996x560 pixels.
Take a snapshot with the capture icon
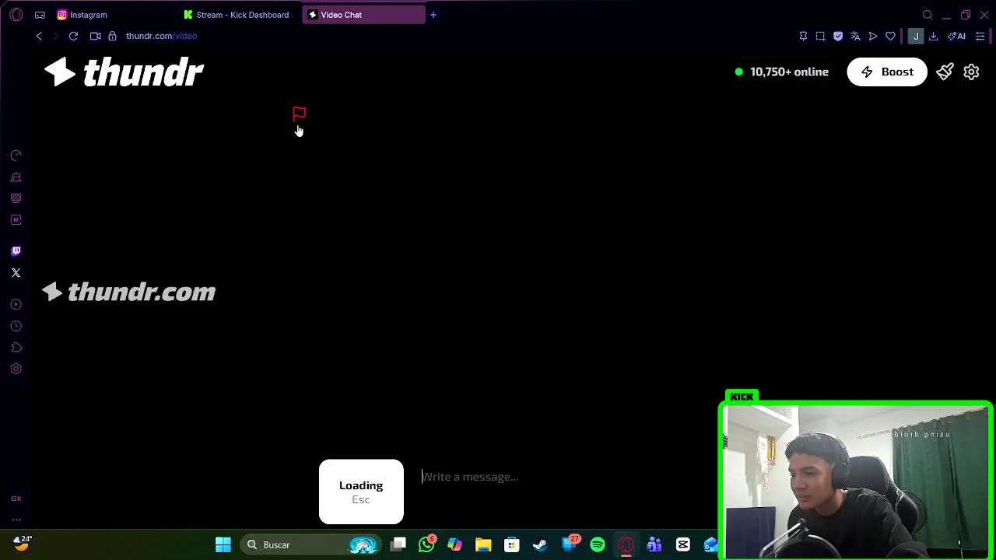(820, 36)
